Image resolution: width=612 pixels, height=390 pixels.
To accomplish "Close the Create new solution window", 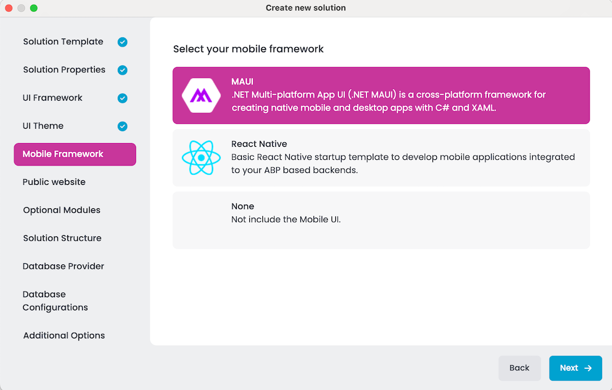I will click(x=9, y=8).
